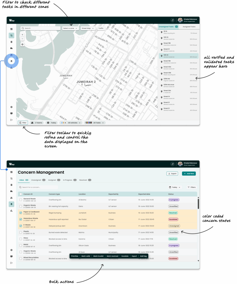Click the highlighted layers icon in map sidebar
Viewport: 237px width, 284px height.
(x=11, y=61)
